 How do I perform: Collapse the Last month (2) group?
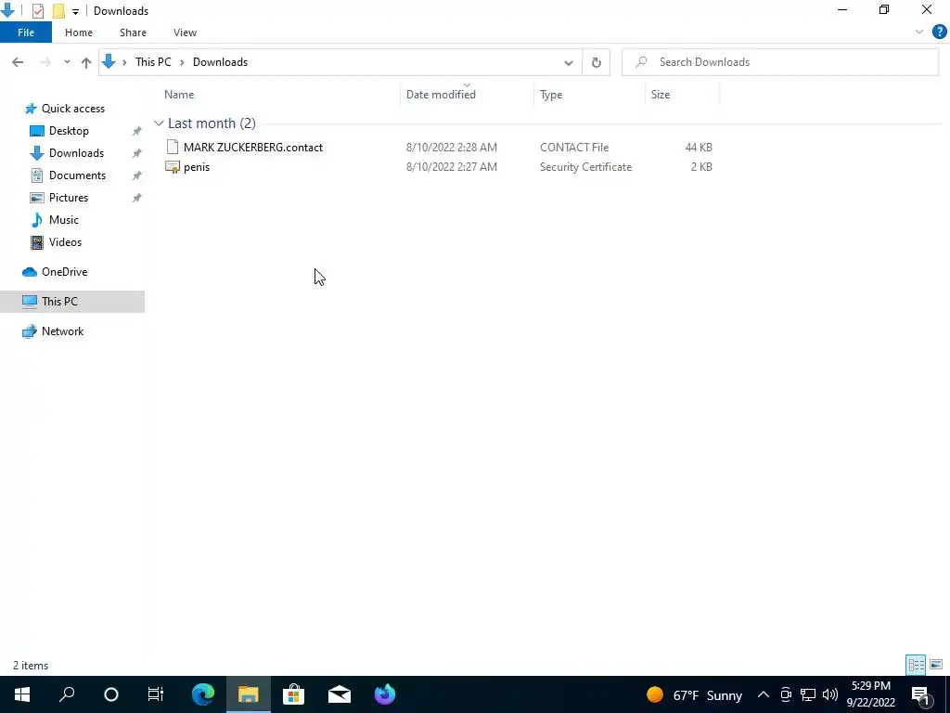[159, 123]
